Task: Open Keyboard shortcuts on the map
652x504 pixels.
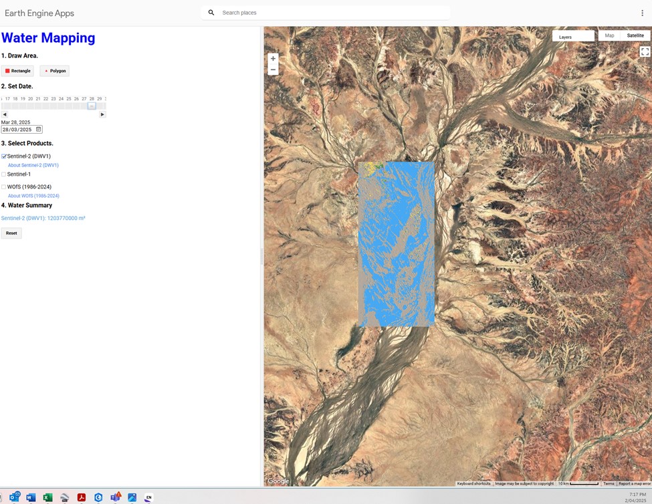Action: tap(473, 484)
